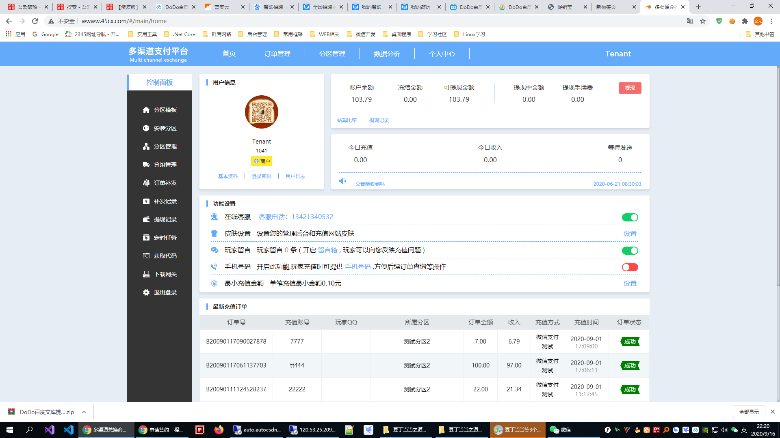The width and height of the screenshot is (780, 438).
Task: Open 获取代码 sidebar item
Action: coord(160,256)
